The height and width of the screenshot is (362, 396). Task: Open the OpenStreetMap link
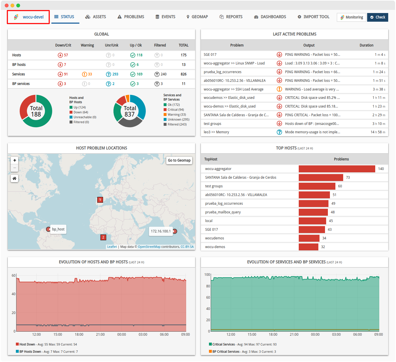[149, 247]
